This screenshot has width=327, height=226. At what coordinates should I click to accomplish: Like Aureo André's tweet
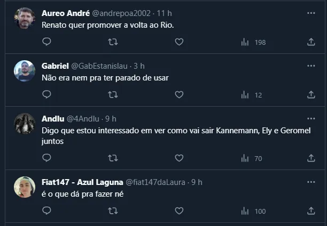tap(179, 42)
